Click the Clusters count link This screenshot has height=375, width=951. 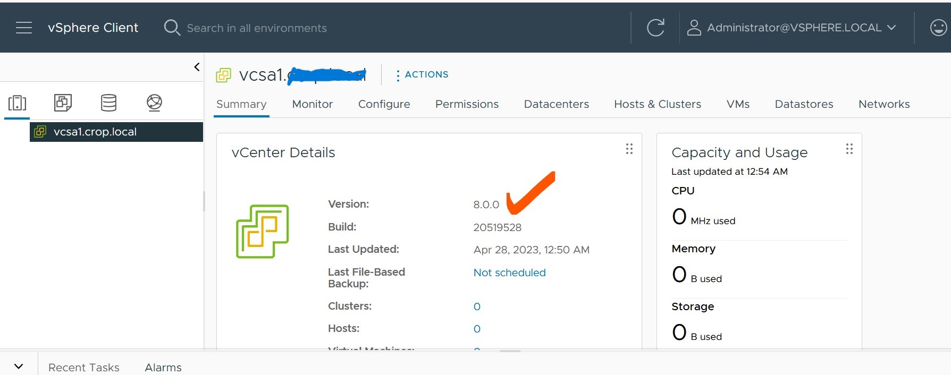[x=477, y=306]
